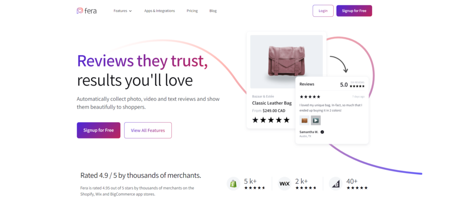Click the Classic Leather Bag star rating
The height and width of the screenshot is (201, 449).
pyautogui.click(x=271, y=120)
